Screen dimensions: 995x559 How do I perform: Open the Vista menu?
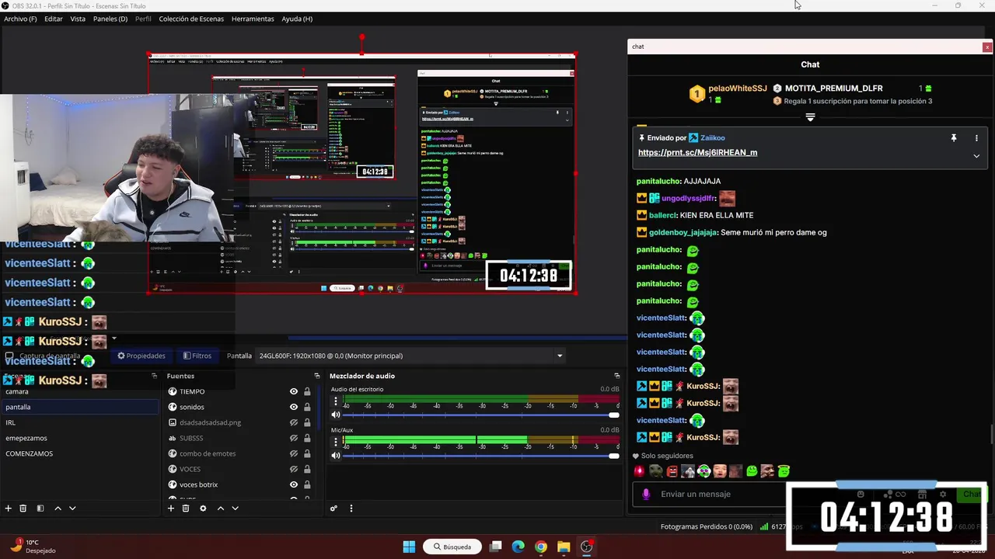[78, 19]
